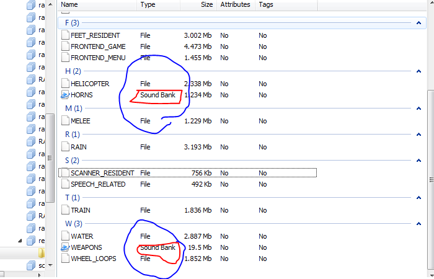This screenshot has width=434, height=279.
Task: Select the WEAPONS file name
Action: pos(86,247)
